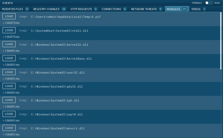This screenshot has width=223, height=138.
Task: Click LOAD button for msvcrt.dll
Action: 9,128
